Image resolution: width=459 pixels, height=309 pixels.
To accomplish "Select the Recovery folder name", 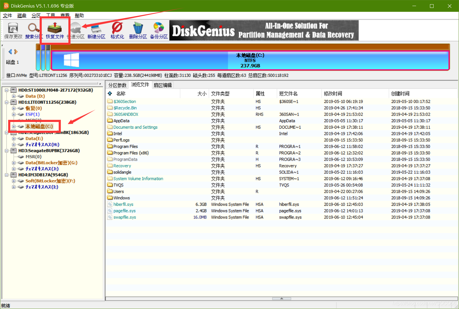I will (122, 166).
